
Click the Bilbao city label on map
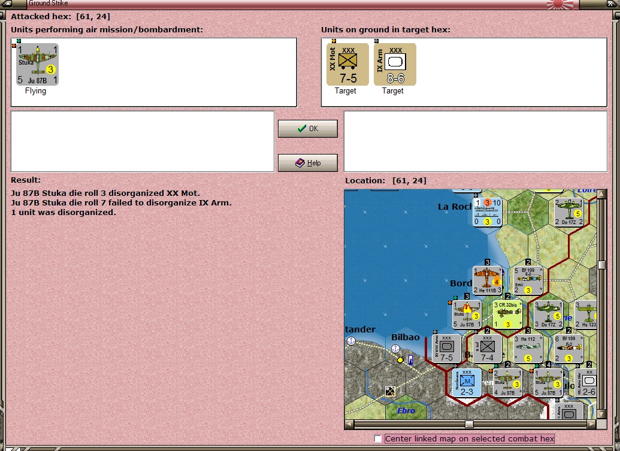(x=406, y=337)
